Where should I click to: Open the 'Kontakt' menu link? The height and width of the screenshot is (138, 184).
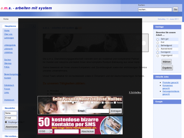point(8,78)
